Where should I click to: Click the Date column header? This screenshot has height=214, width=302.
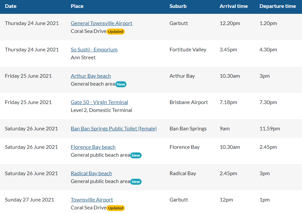tap(11, 6)
